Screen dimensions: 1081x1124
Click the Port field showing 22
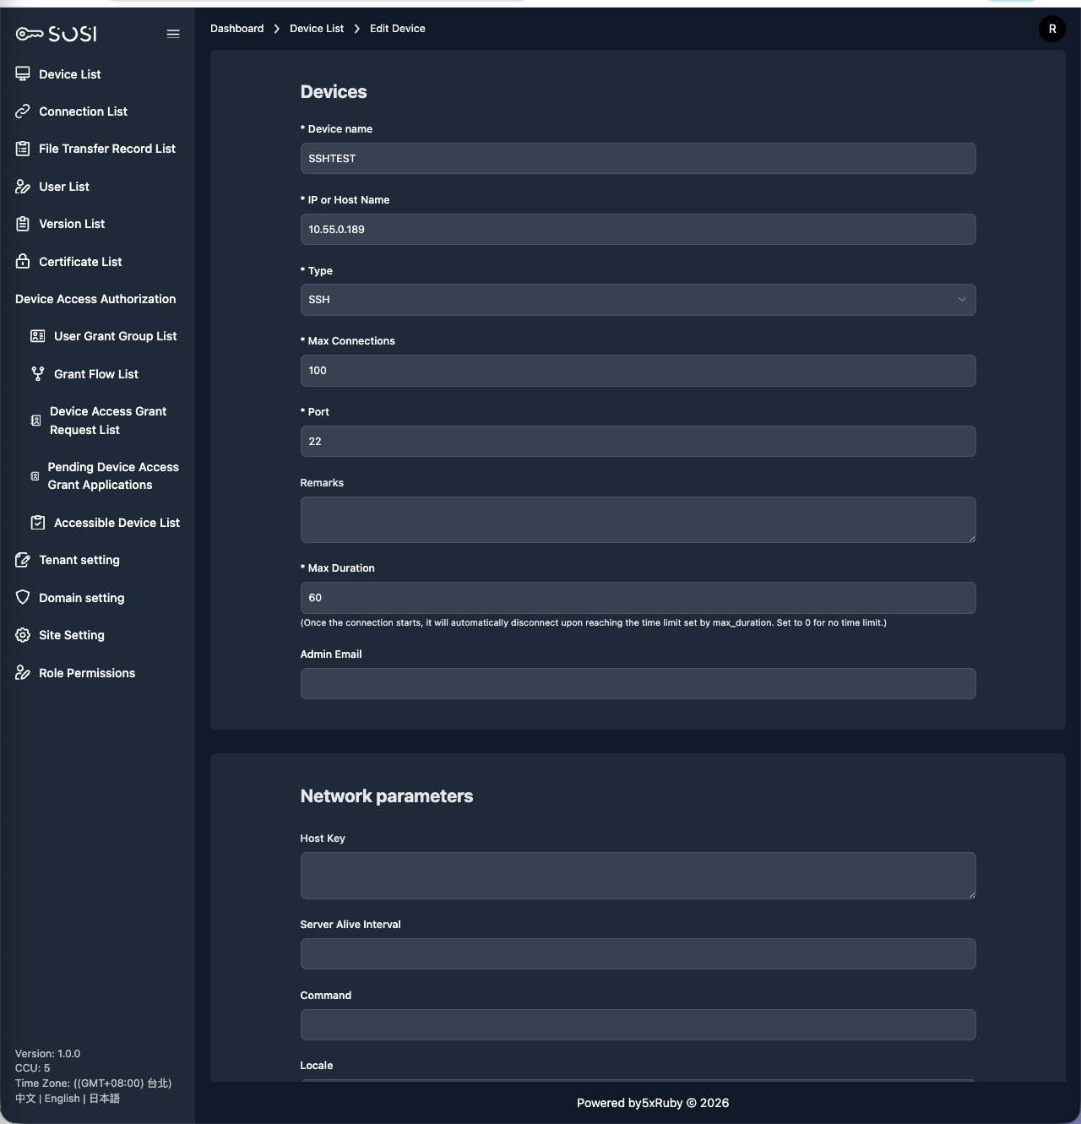coord(638,442)
